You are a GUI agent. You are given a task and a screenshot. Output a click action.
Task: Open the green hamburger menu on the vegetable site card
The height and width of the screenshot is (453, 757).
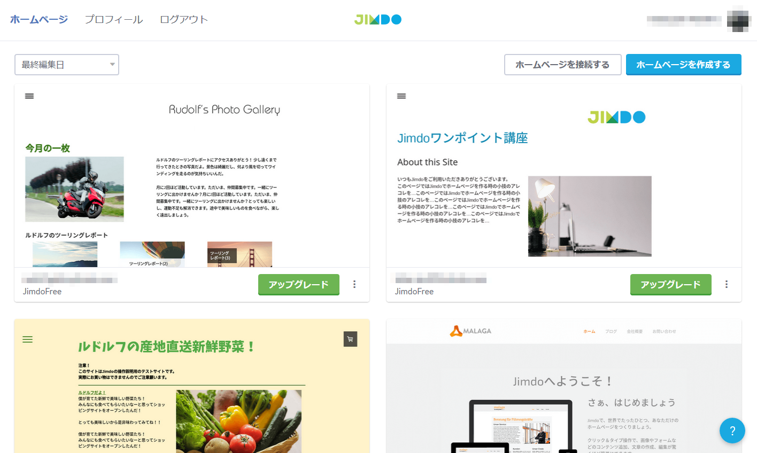28,339
